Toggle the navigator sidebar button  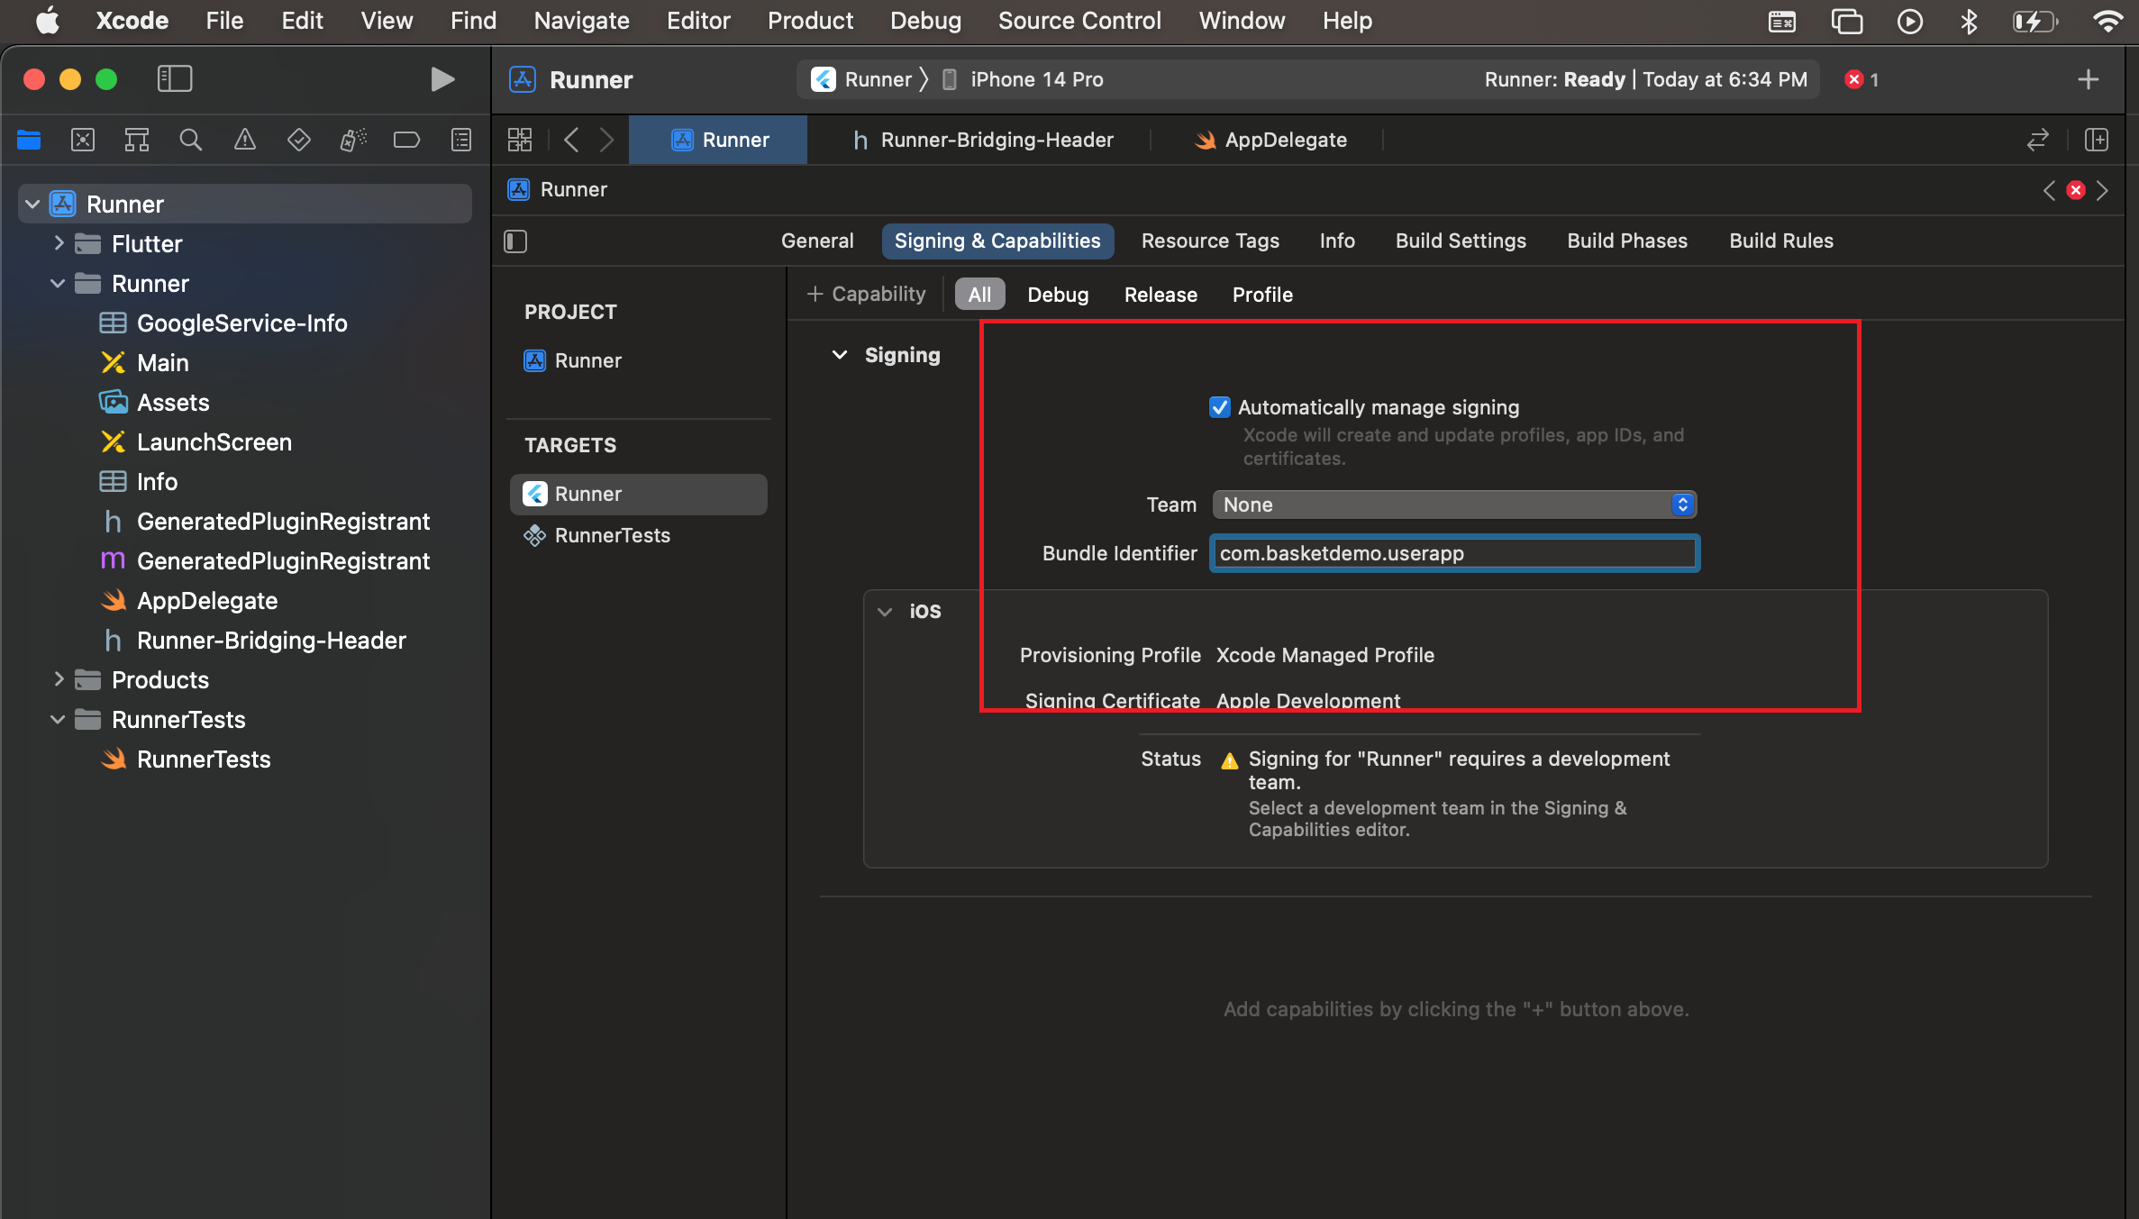[175, 78]
